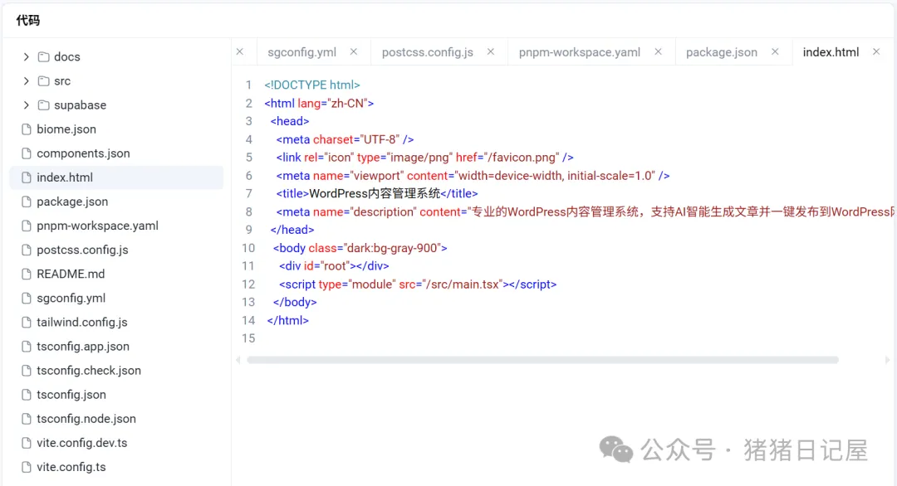
Task: Expand the supabase folder chevron
Action: [27, 105]
